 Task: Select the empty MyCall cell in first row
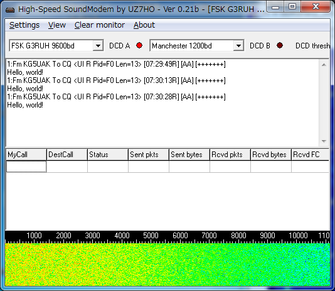pos(26,167)
